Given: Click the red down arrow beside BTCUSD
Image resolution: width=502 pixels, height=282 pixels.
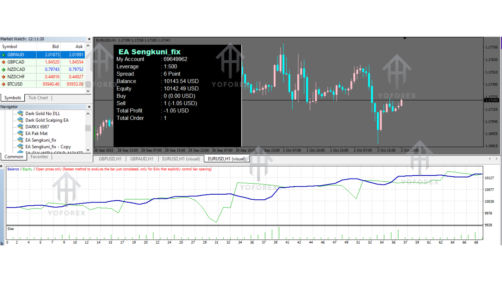Looking at the screenshot, I should [4, 84].
